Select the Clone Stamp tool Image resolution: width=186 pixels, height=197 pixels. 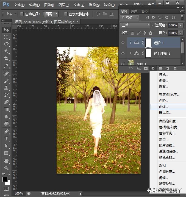6,88
